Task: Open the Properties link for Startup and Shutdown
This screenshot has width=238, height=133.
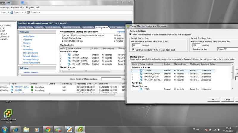Action: click(121, 32)
